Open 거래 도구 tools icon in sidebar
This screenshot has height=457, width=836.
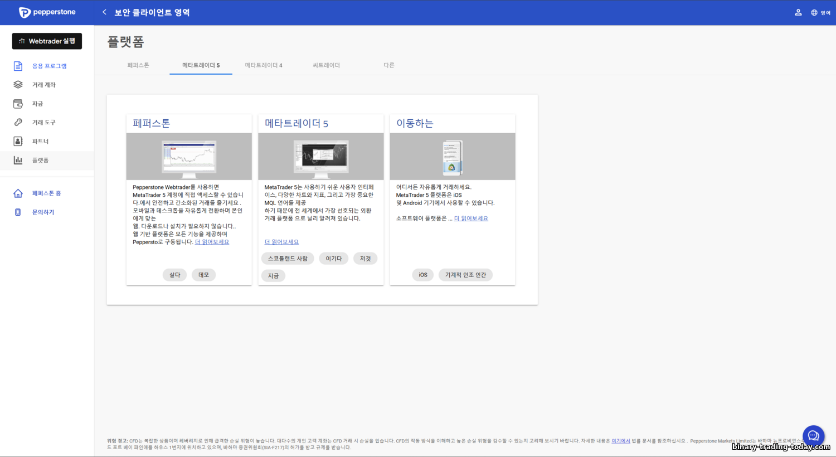18,122
